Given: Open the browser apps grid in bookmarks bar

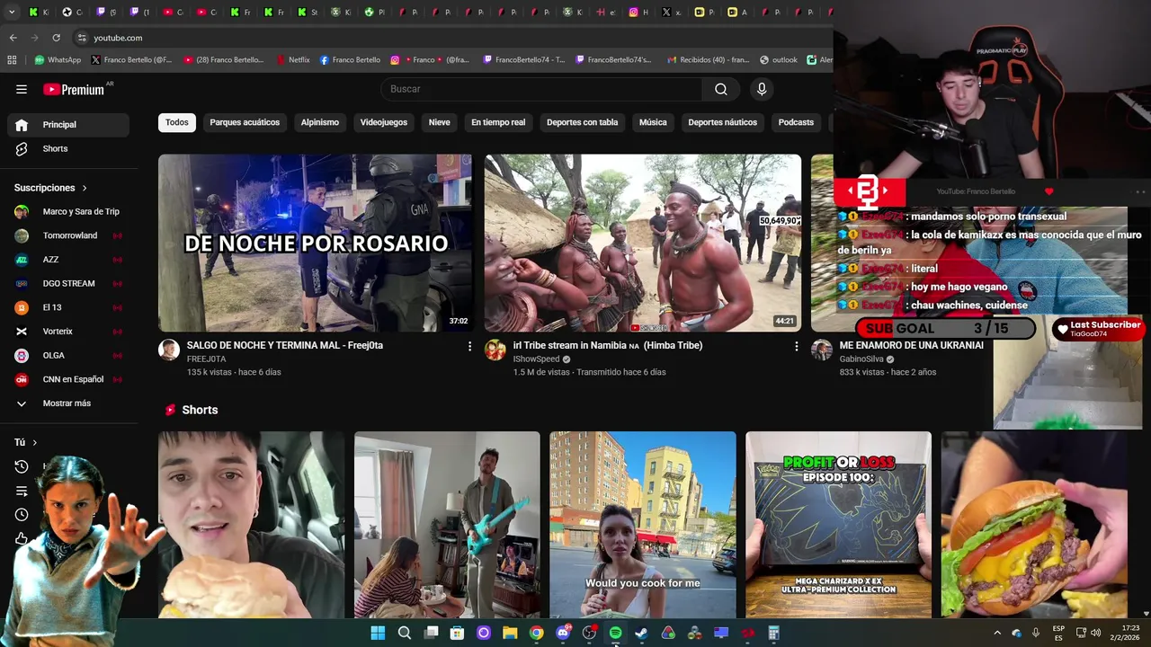Looking at the screenshot, I should click(12, 60).
